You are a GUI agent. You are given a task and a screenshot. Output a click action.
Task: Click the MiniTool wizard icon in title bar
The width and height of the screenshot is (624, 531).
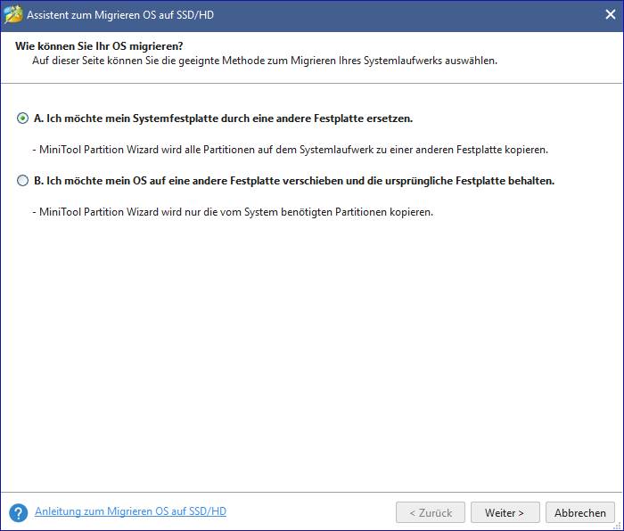pos(13,15)
